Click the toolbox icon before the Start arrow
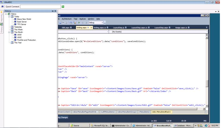This screenshot has width=221, height=128. (74, 23)
